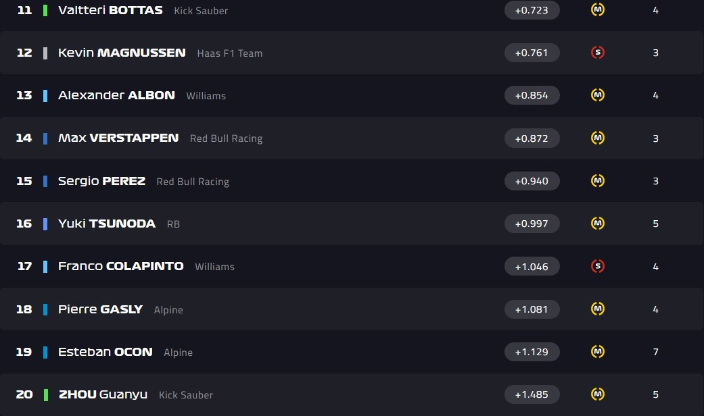
Task: Click Haas F1 Team label
Action: pyautogui.click(x=230, y=53)
